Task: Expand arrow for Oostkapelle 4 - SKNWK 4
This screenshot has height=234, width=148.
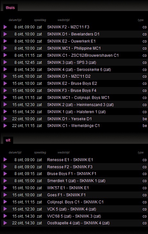Action: click(5, 223)
